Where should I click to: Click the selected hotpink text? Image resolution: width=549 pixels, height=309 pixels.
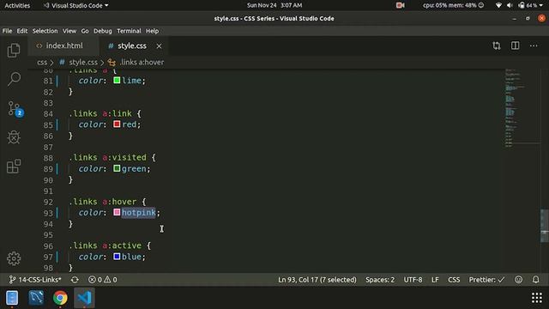click(139, 212)
